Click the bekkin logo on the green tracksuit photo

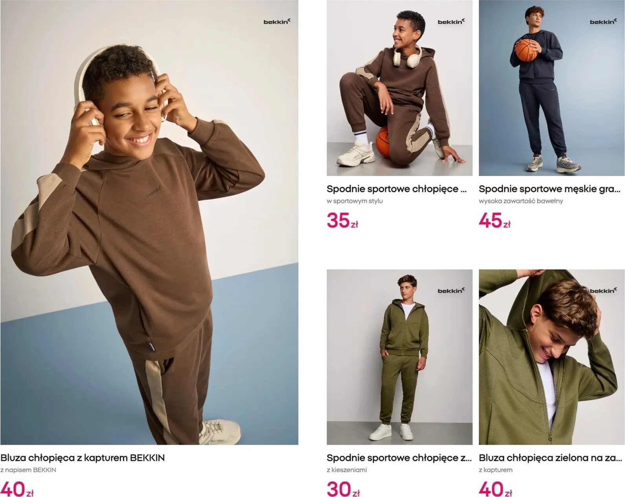tap(451, 291)
